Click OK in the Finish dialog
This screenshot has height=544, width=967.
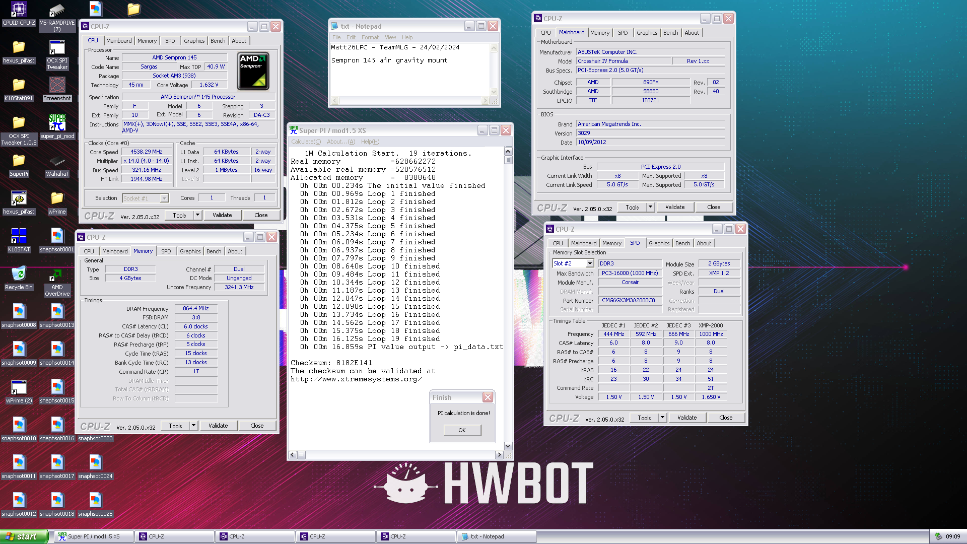[x=462, y=430]
